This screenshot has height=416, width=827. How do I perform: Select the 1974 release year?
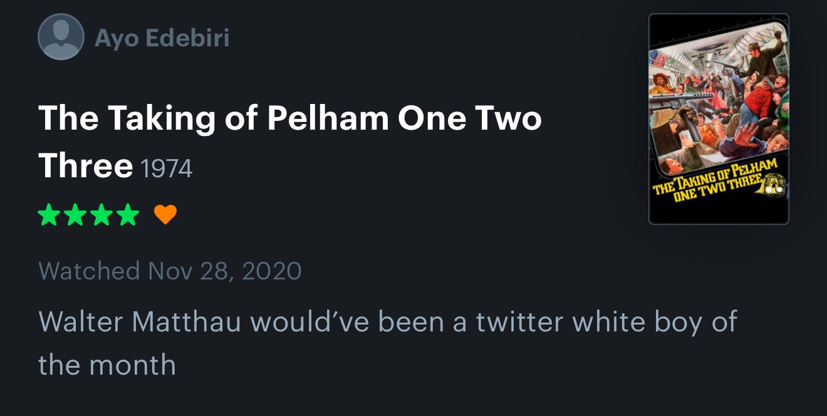[167, 168]
